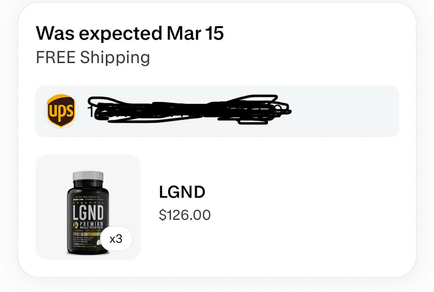The image size is (434, 292).
Task: Click the x3 quantity badge
Action: click(x=116, y=239)
